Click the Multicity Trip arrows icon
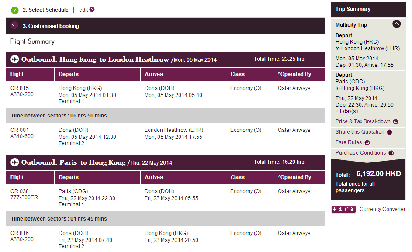Screen dimensions: 412x252 [396, 24]
